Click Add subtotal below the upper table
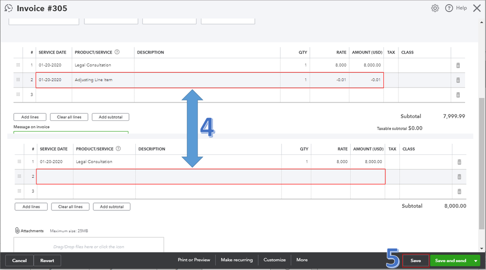 tap(110, 117)
